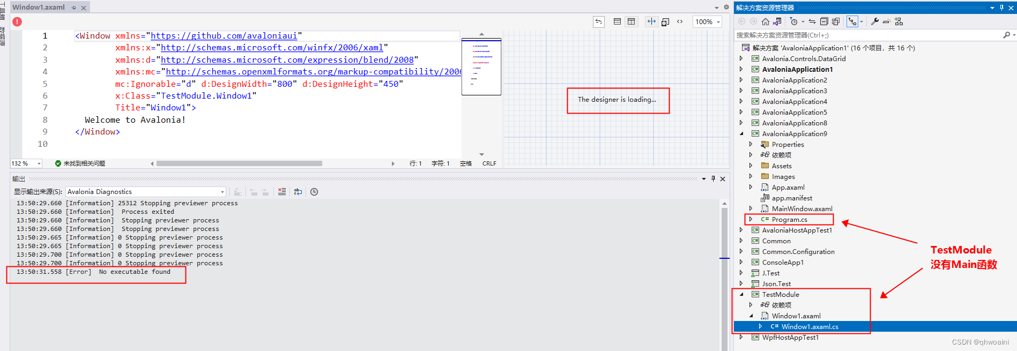Open the 132 % editor zoom dropdown
The image size is (1017, 351).
26,163
